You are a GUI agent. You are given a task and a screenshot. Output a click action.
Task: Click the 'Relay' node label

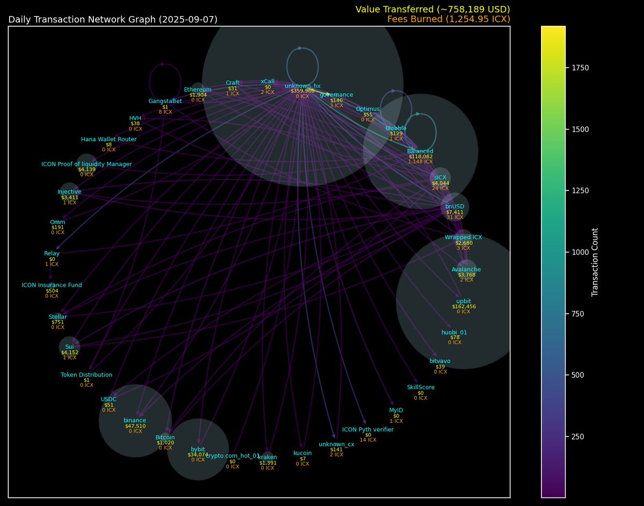coord(52,253)
